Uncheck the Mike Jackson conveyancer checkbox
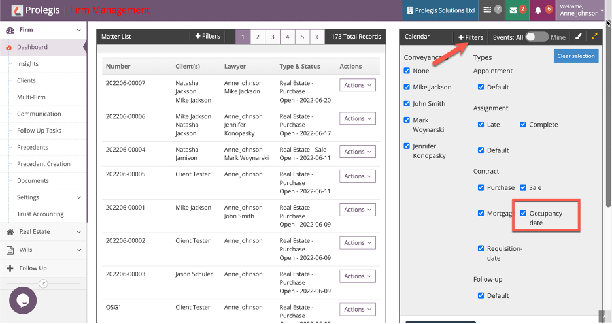This screenshot has height=324, width=612. point(407,87)
